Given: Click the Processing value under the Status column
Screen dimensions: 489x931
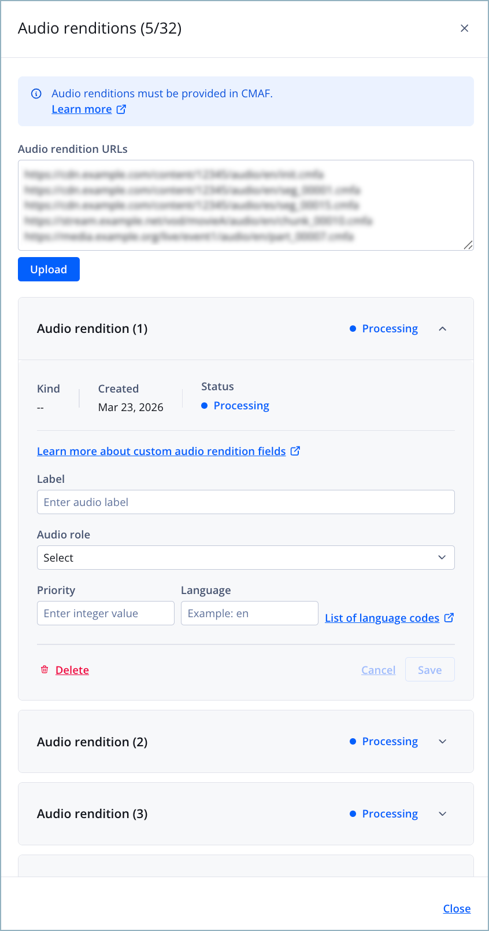Looking at the screenshot, I should click(235, 406).
